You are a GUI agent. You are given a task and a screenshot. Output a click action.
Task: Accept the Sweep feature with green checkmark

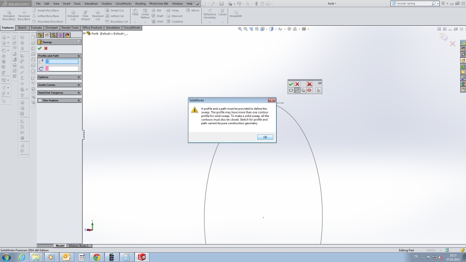point(39,49)
